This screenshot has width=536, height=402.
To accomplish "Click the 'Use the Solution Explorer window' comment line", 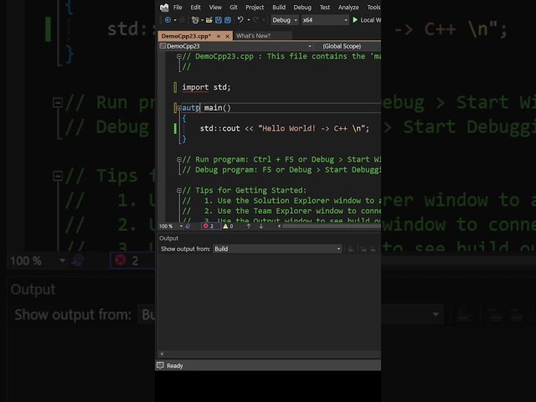I will click(281, 201).
